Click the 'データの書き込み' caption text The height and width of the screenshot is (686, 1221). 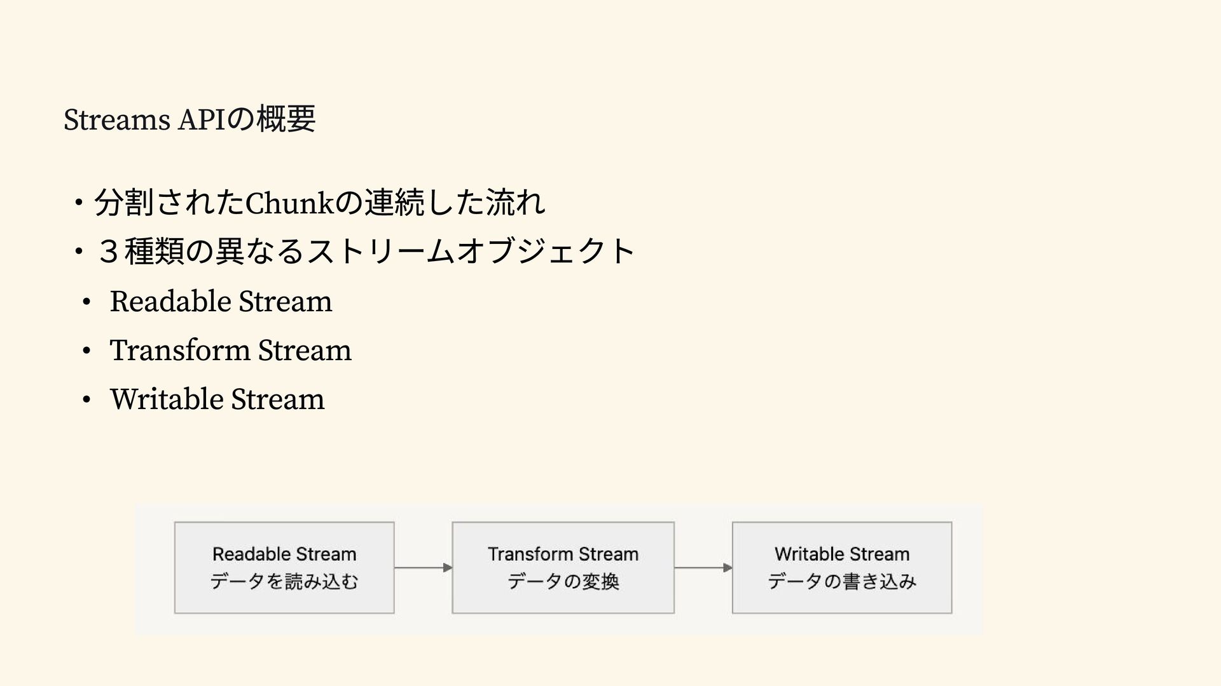click(x=842, y=581)
